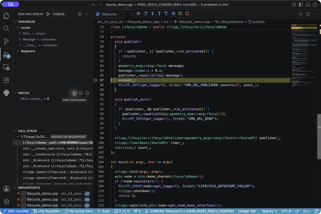321x214 pixels.
Task: Expand the 'this' local variable
Action: [20, 33]
